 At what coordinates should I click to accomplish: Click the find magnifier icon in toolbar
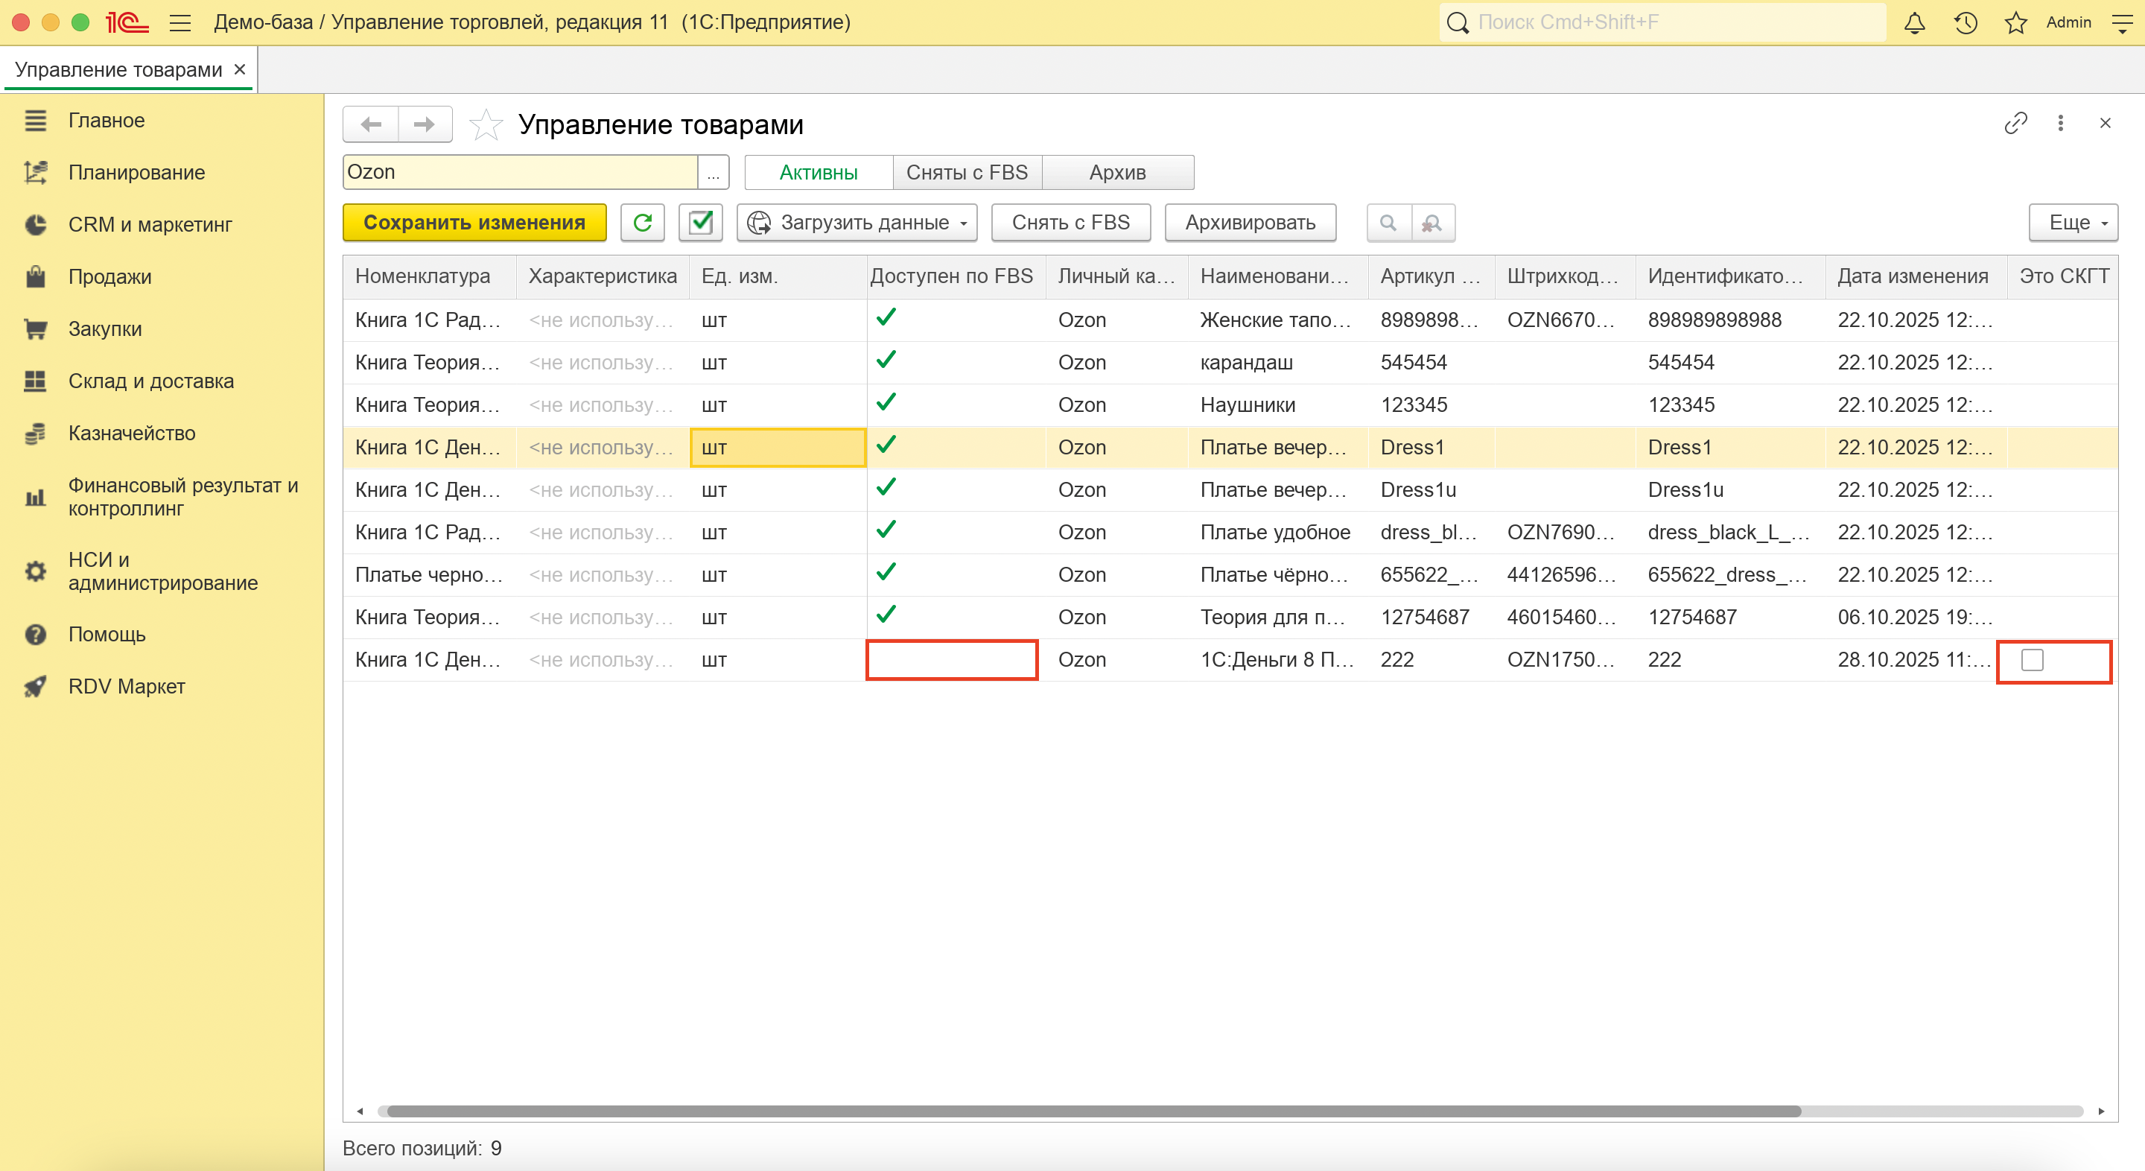click(1388, 223)
